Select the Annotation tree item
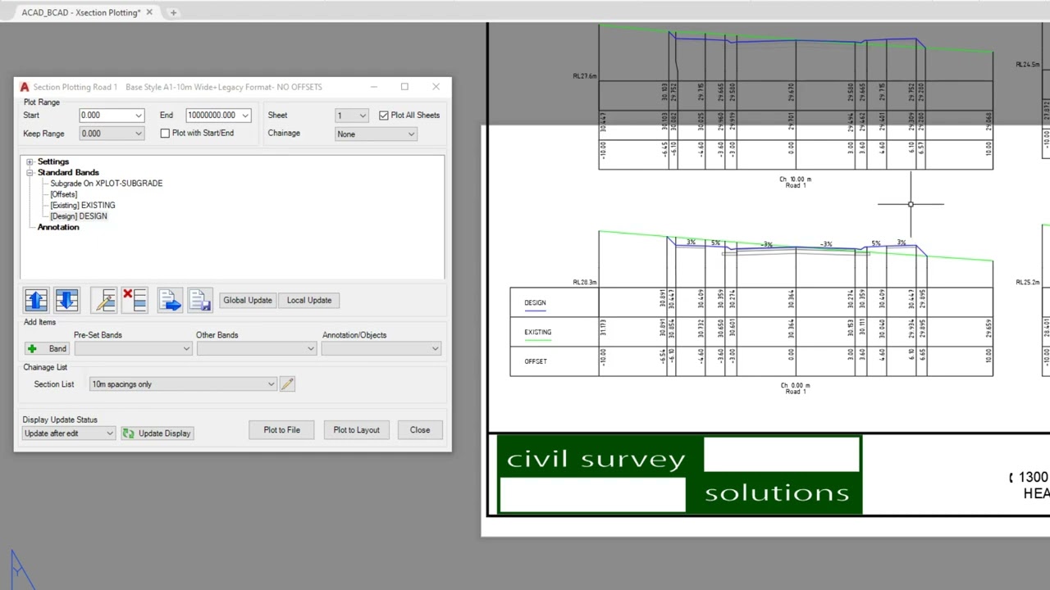This screenshot has height=590, width=1050. point(58,227)
